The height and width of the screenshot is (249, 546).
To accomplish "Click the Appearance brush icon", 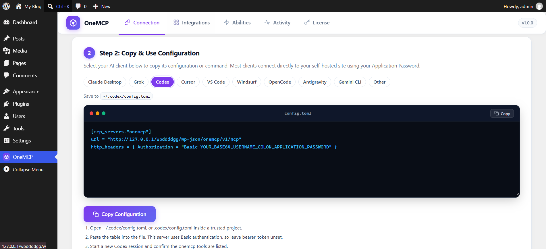I will click(6, 92).
